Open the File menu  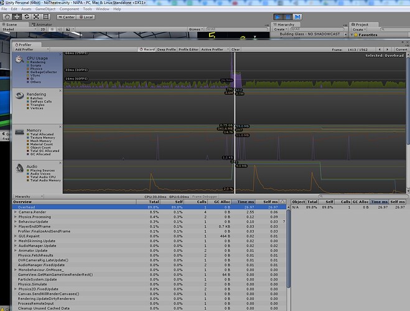point(4,9)
